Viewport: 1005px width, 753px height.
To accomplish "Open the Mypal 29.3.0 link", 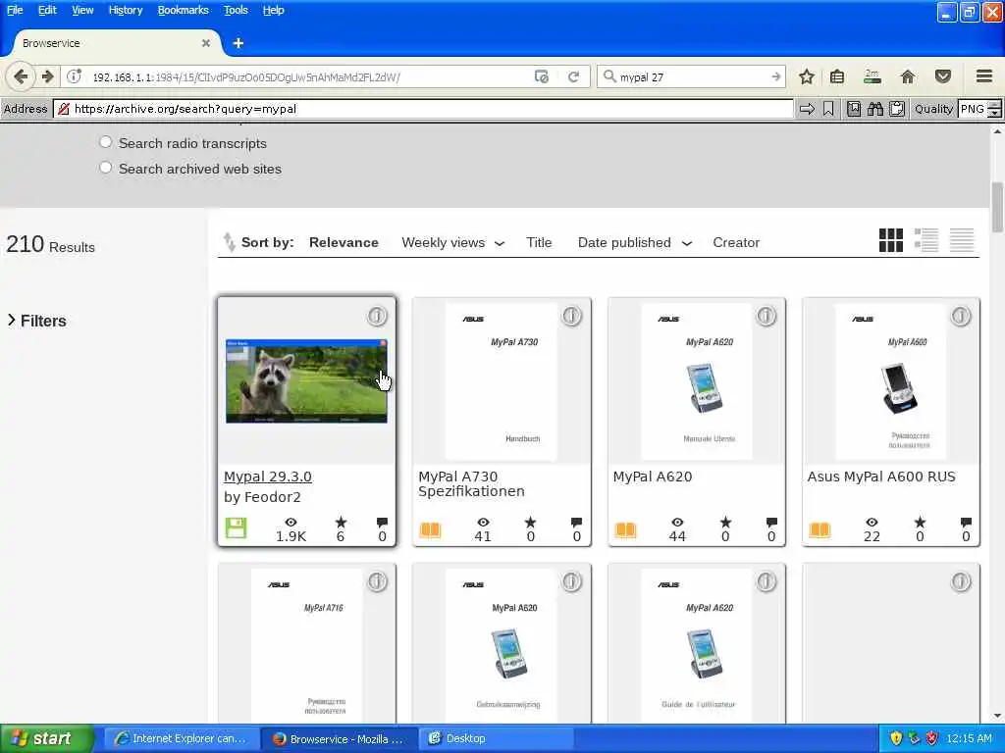I will pyautogui.click(x=268, y=477).
